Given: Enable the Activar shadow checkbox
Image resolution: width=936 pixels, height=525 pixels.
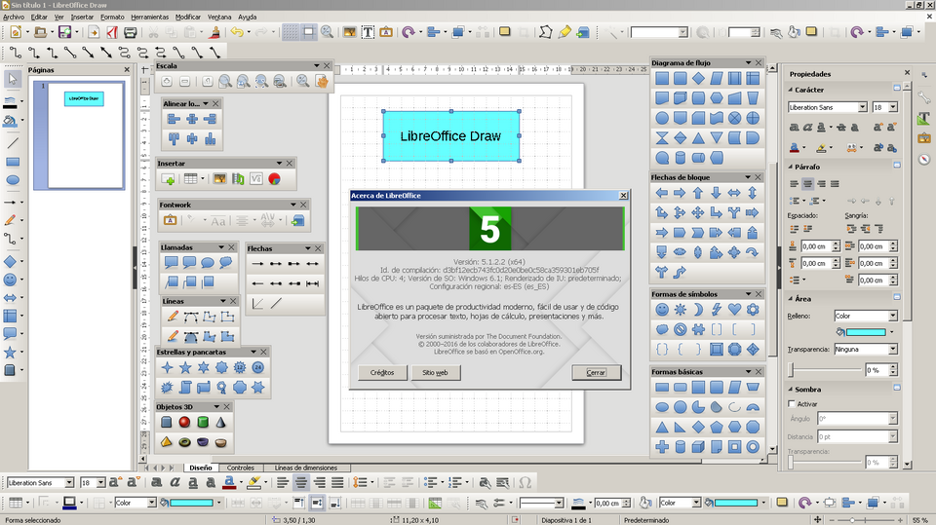Looking at the screenshot, I should (x=792, y=404).
